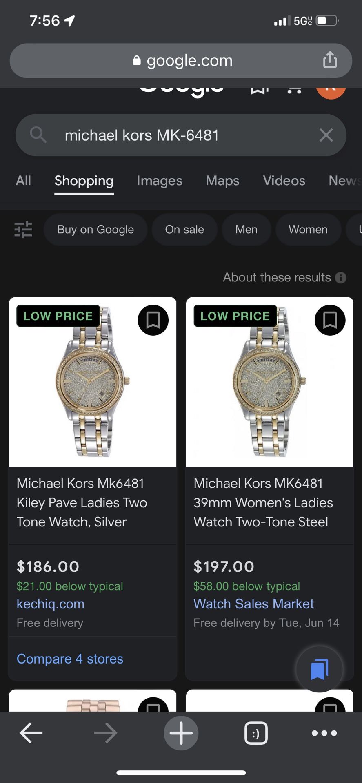Enable the On sale filter
Screen dimensions: 362x783
[x=184, y=230]
